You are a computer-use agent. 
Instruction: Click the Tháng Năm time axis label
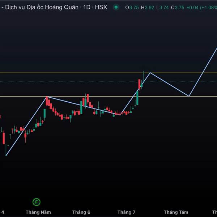pos(38,212)
